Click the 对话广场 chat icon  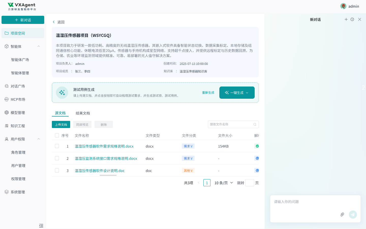(x=7, y=86)
